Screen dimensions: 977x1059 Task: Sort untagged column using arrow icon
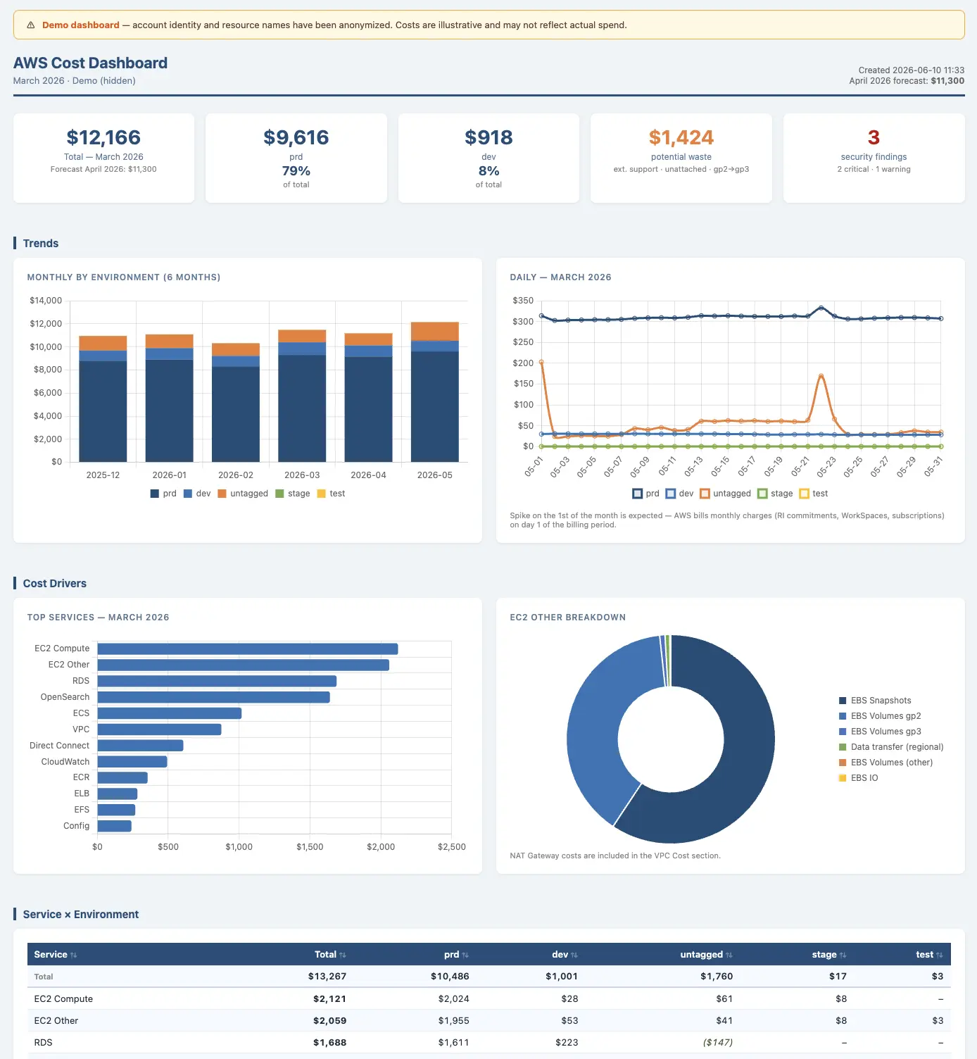point(729,955)
